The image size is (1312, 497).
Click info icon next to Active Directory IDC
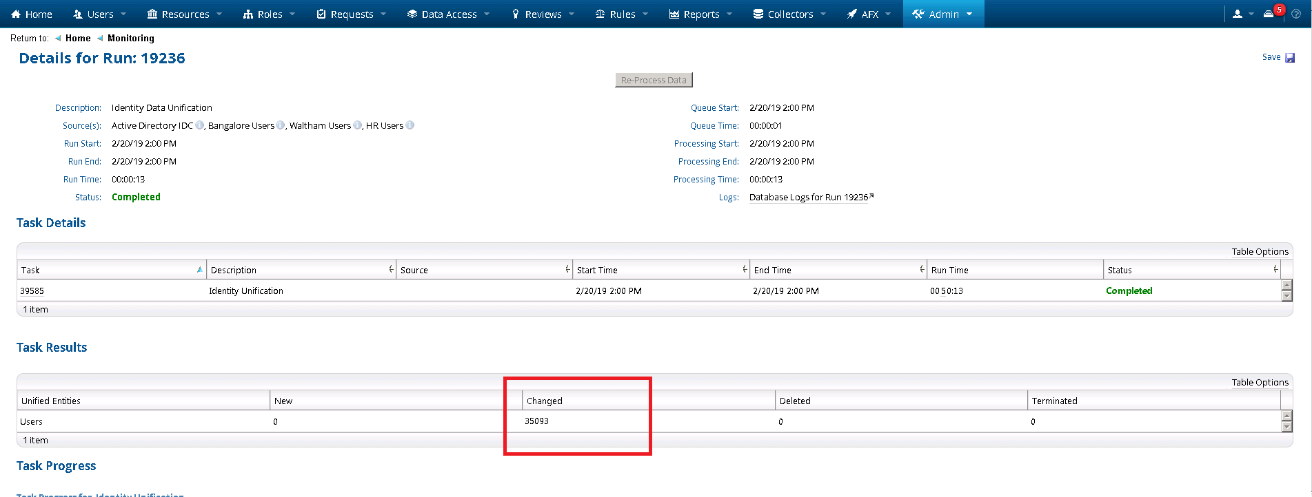[x=199, y=125]
